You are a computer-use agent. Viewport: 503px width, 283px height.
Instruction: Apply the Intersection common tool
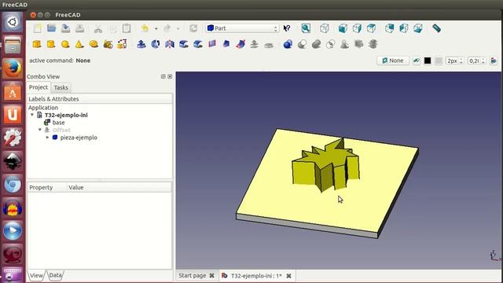tap(330, 44)
